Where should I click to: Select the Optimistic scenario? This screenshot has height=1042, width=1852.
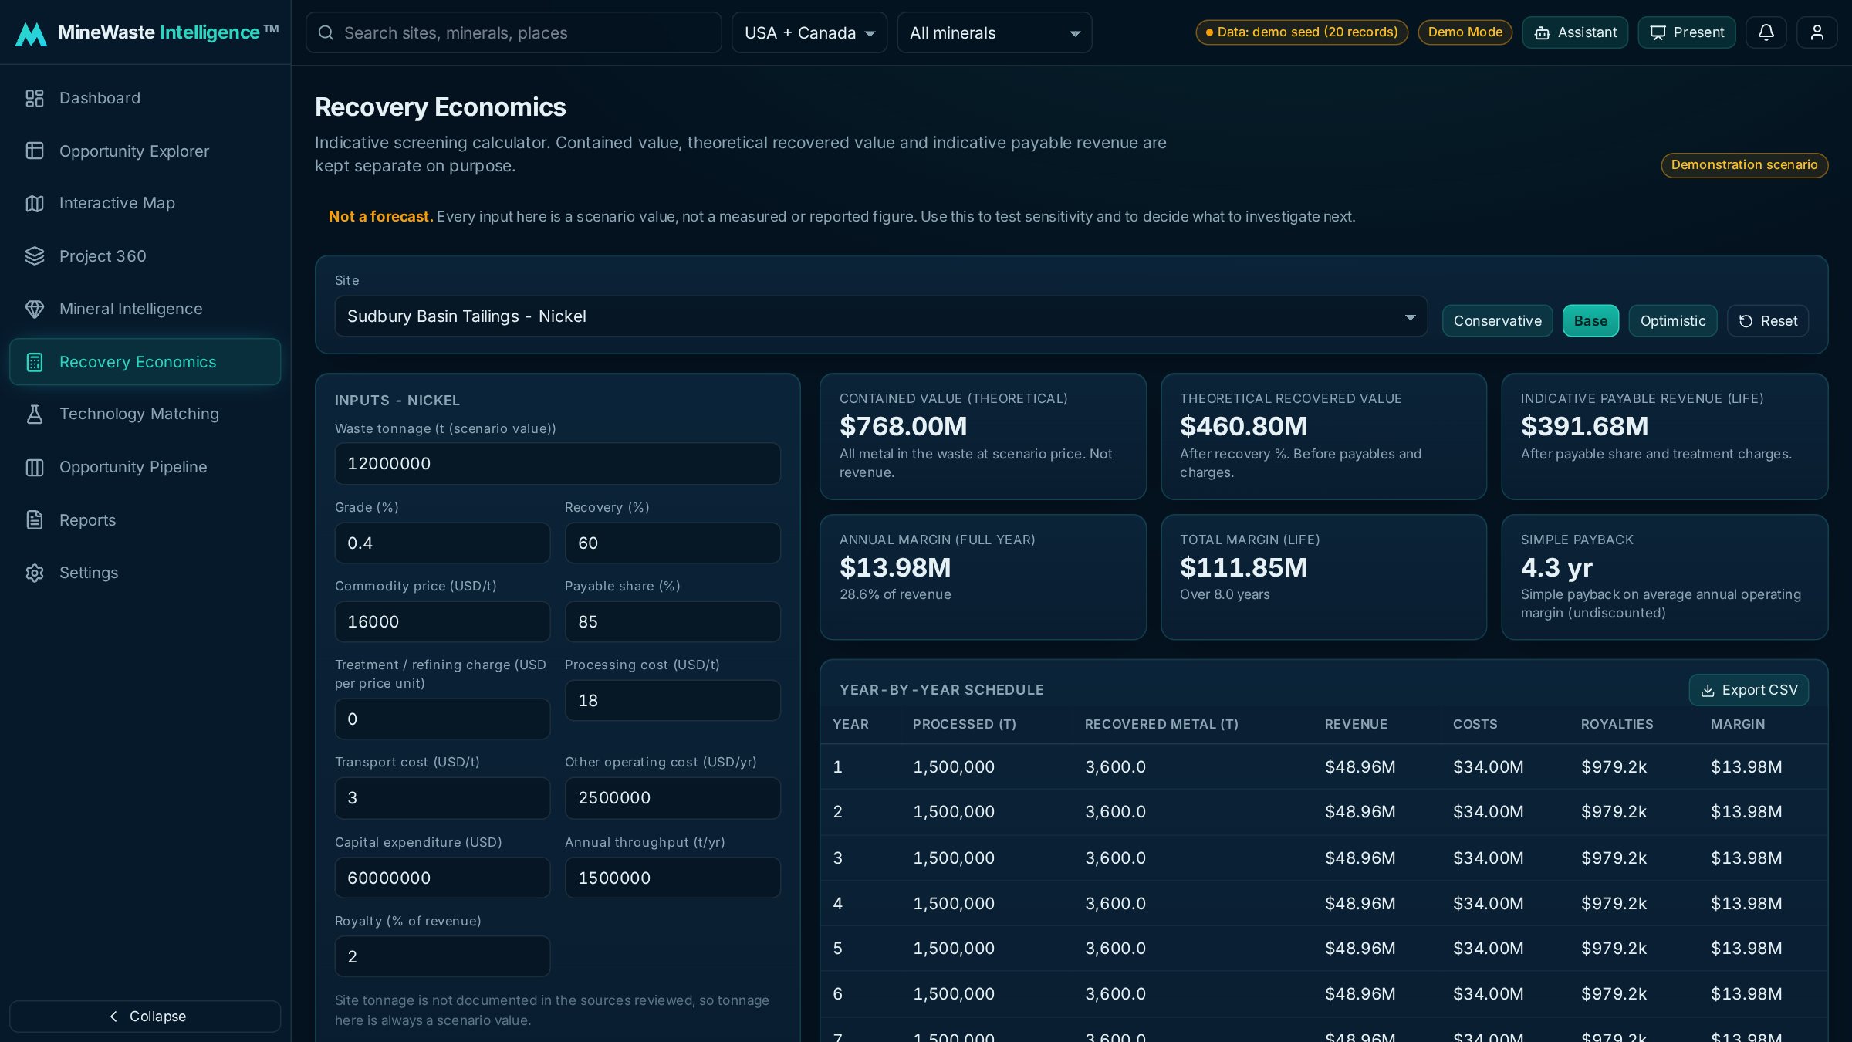[1672, 321]
